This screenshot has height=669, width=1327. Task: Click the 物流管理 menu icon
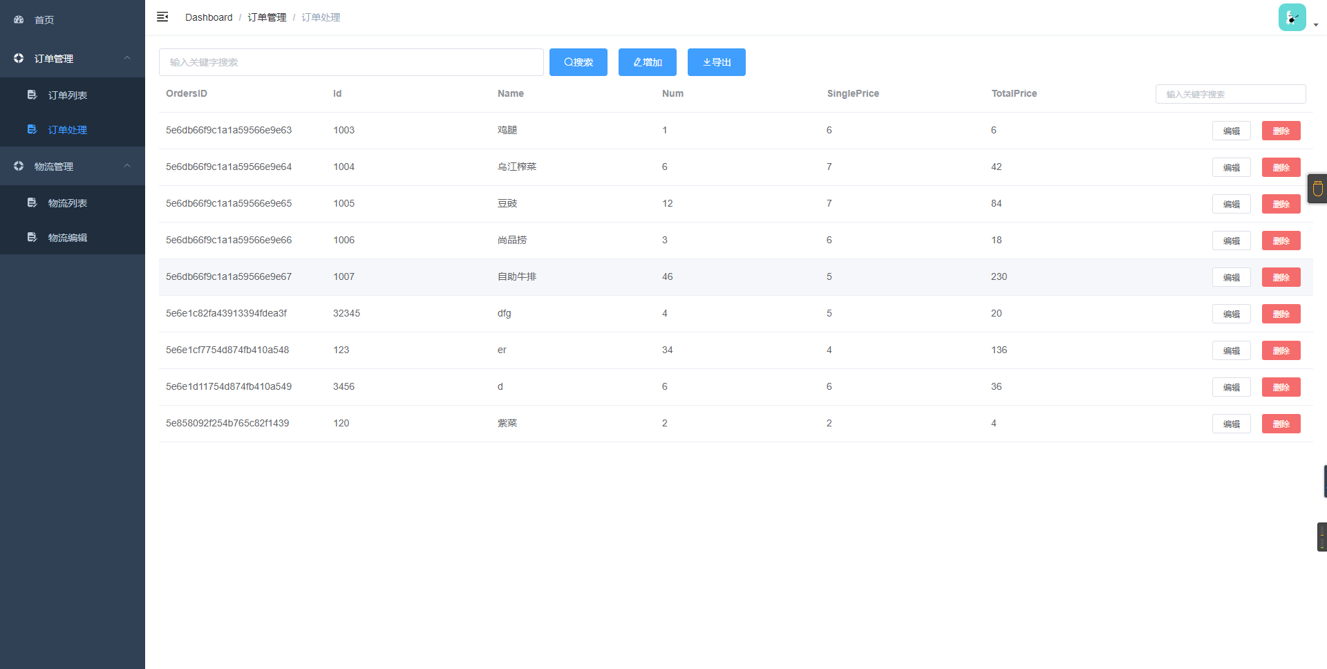(19, 166)
